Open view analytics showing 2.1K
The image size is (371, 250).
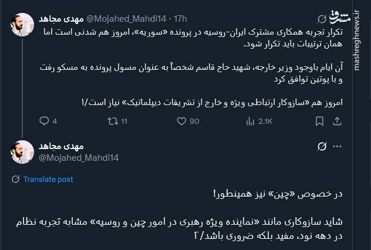click(x=249, y=121)
